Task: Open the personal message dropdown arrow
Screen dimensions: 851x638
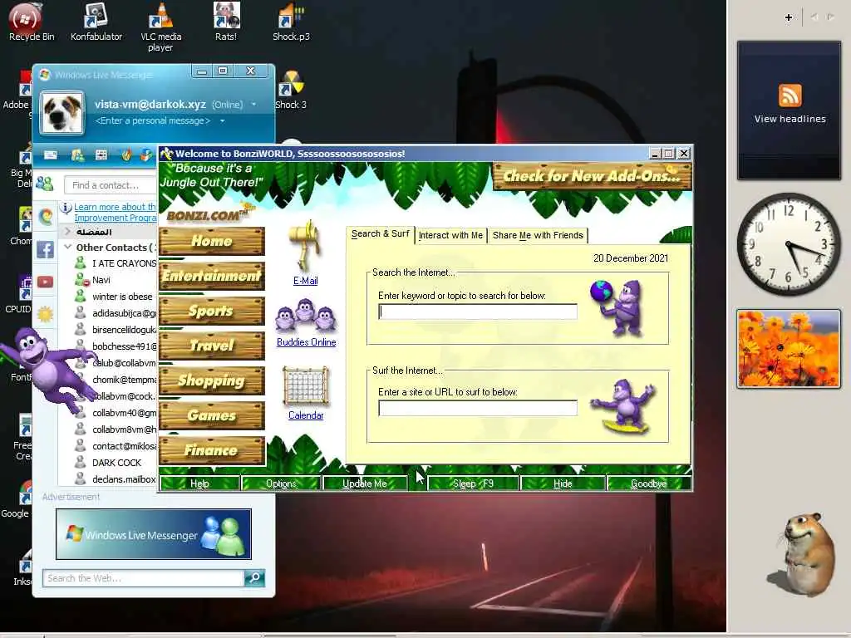Action: click(222, 120)
